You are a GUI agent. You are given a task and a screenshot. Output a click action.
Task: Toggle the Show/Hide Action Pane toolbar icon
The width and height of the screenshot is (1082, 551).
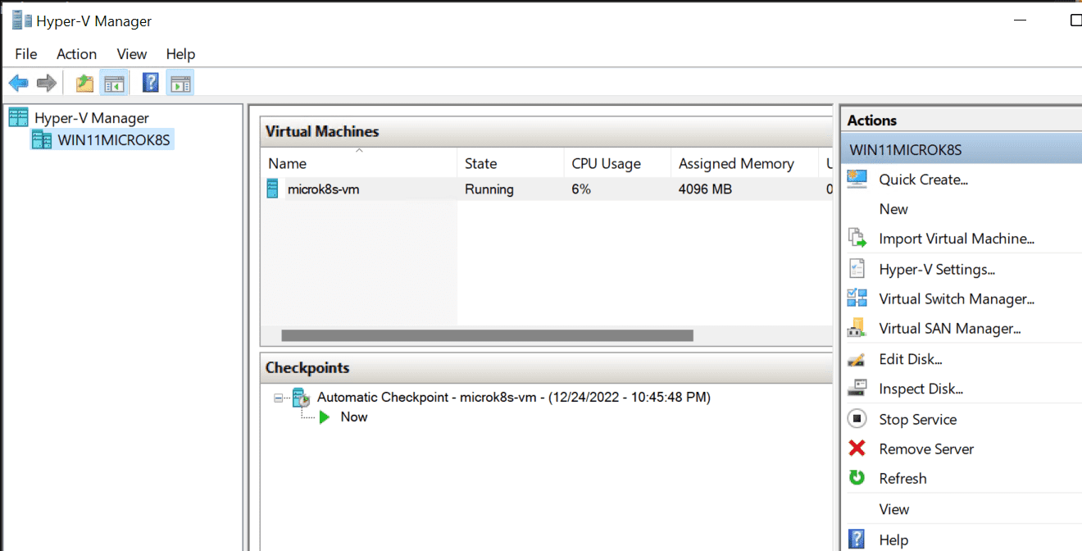tap(180, 83)
